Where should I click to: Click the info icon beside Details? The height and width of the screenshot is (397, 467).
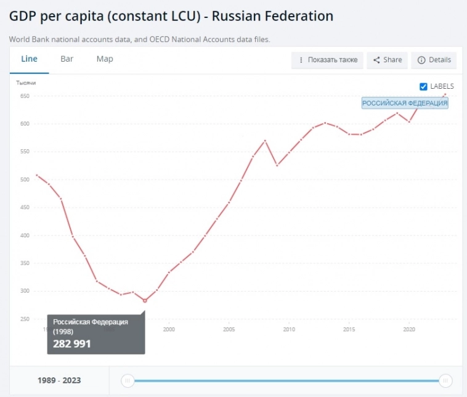(x=421, y=60)
